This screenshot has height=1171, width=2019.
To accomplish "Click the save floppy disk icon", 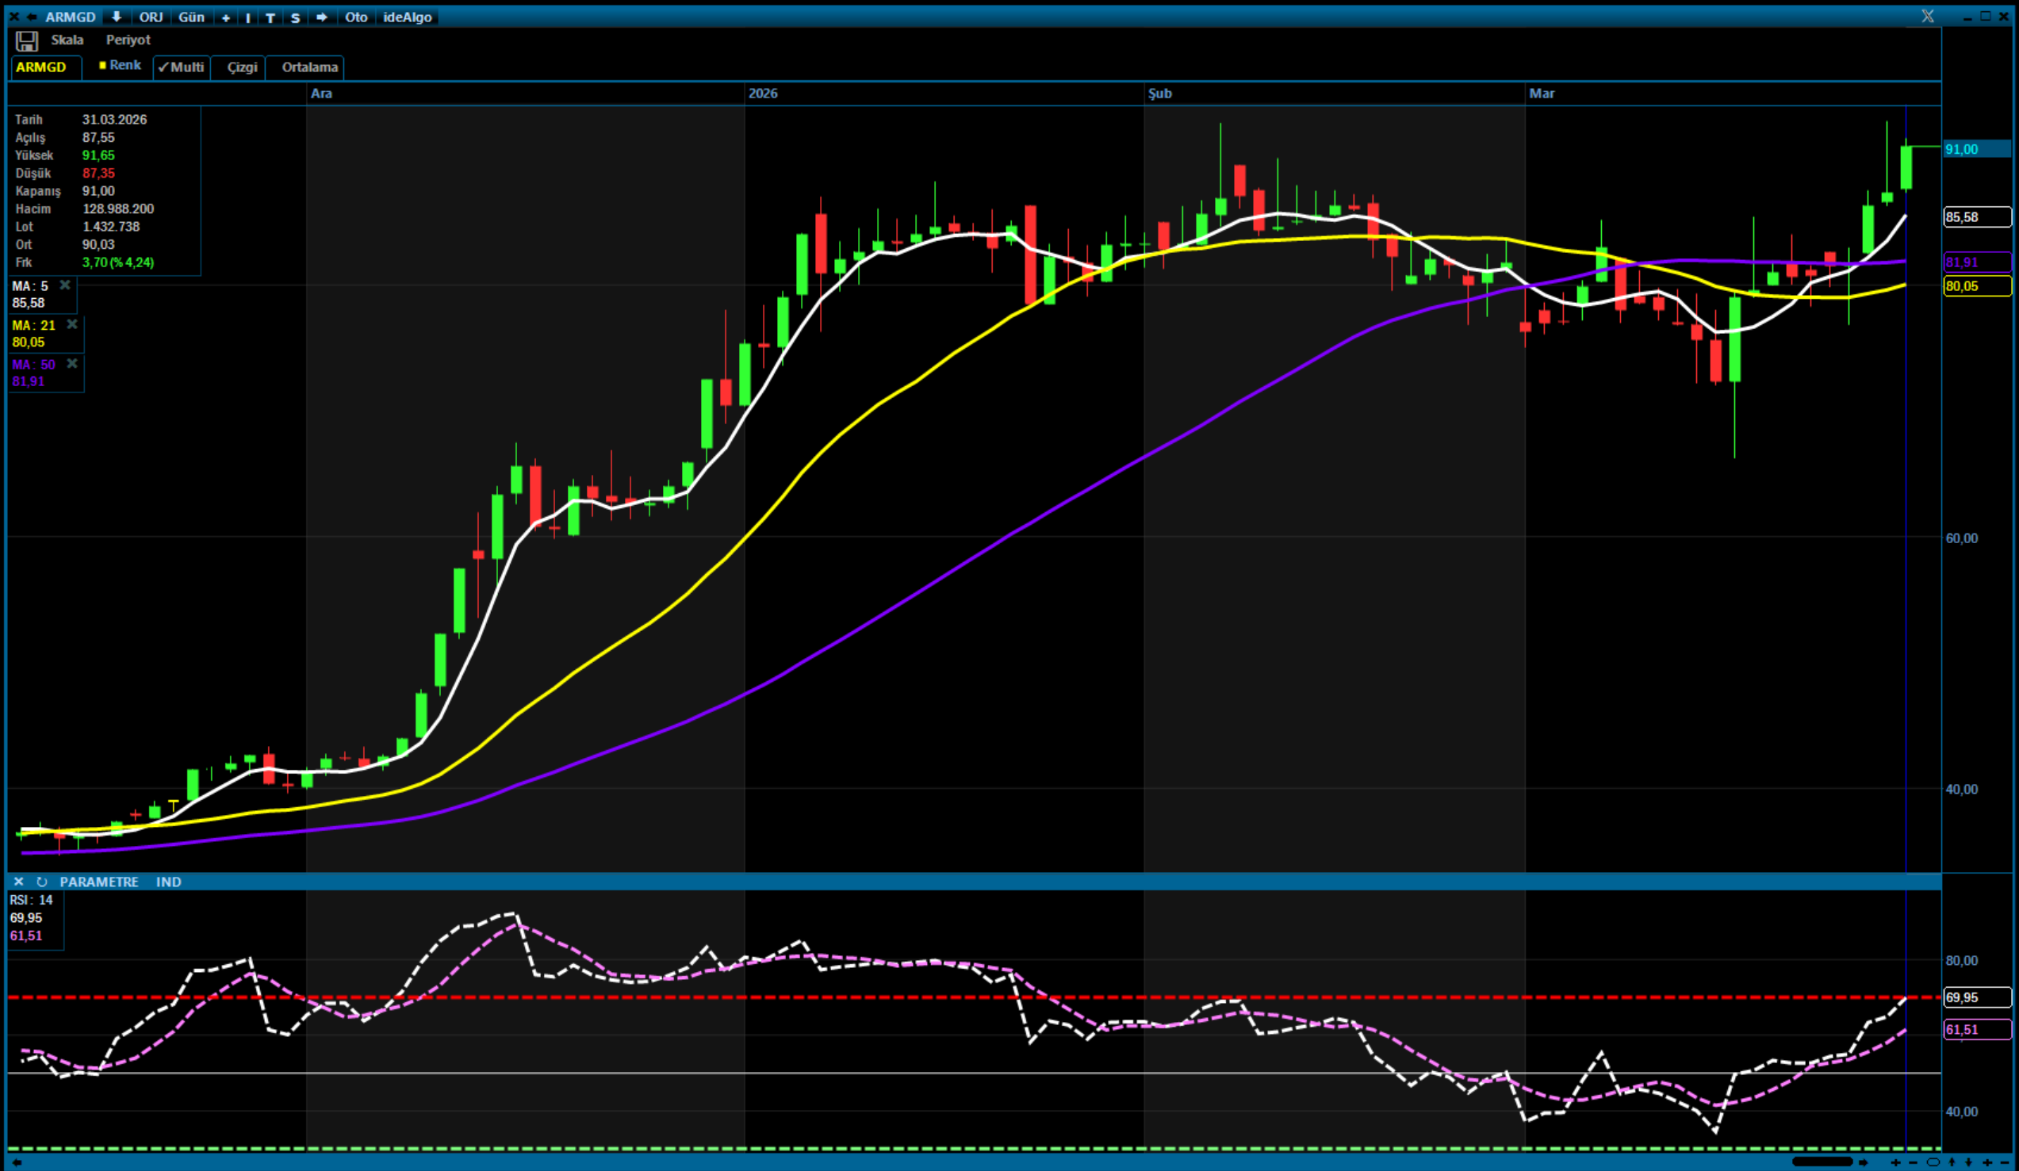I will [26, 41].
